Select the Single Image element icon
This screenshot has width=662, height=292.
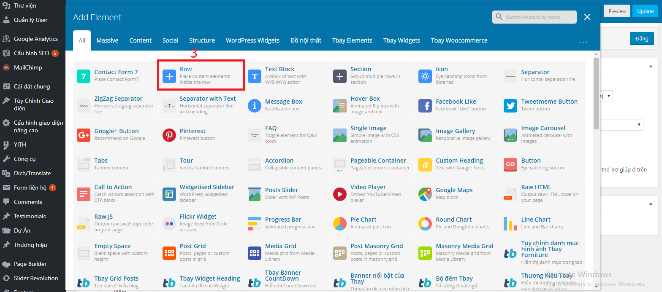(x=340, y=135)
